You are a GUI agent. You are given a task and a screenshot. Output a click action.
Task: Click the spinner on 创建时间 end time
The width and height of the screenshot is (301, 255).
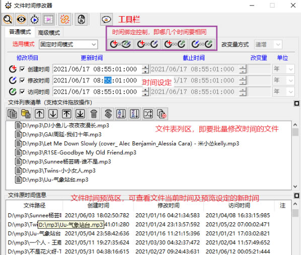pos(243,69)
